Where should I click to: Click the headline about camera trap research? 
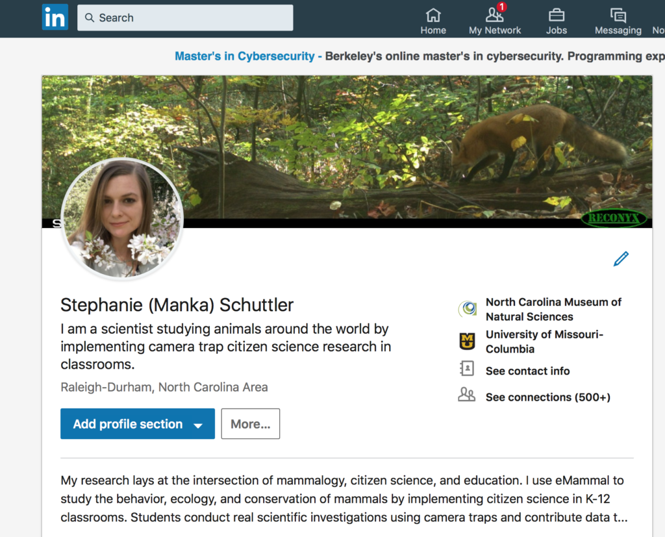(225, 347)
